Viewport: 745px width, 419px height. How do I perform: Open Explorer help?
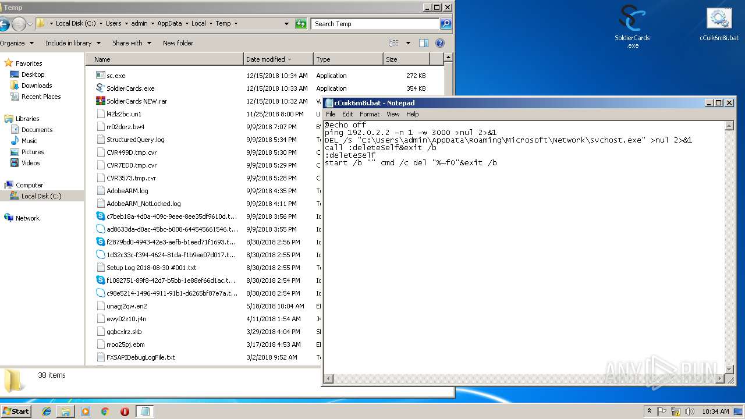coord(440,43)
